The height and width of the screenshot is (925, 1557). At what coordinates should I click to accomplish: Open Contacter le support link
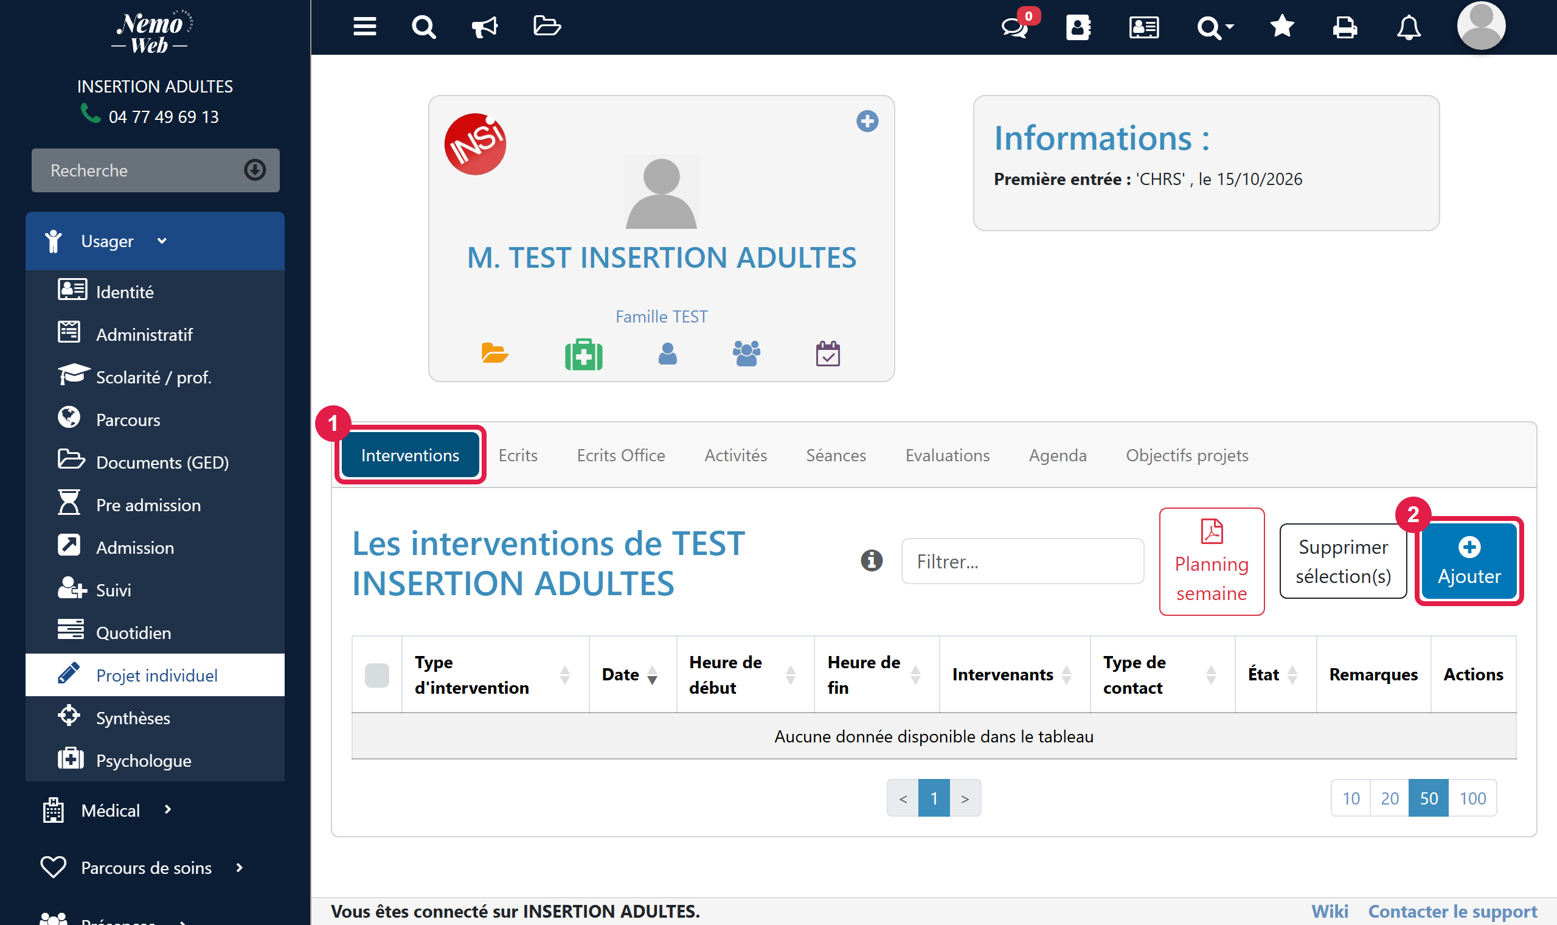click(x=1452, y=912)
